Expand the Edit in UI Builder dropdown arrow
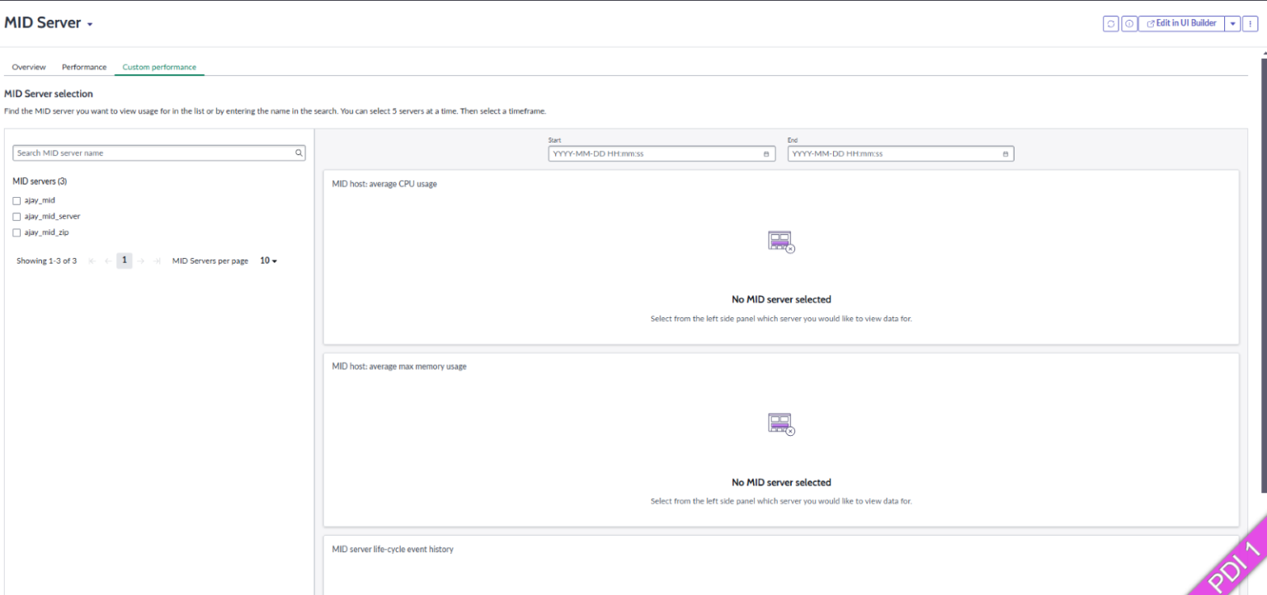This screenshot has height=595, width=1267. (x=1232, y=23)
